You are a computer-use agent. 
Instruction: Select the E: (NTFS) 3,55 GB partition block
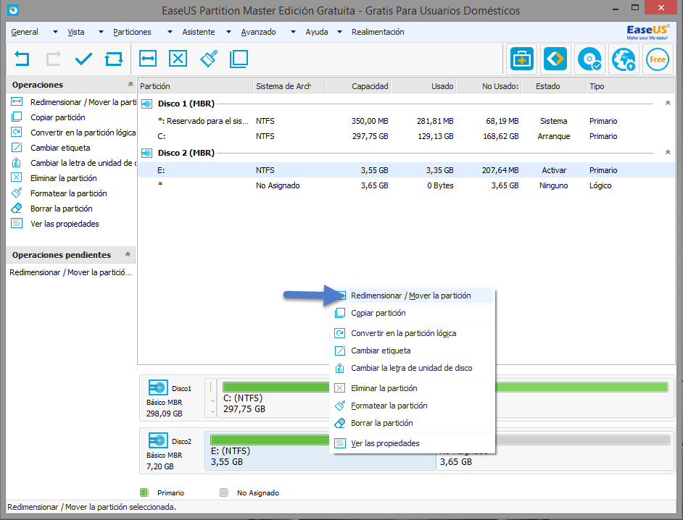tap(320, 451)
